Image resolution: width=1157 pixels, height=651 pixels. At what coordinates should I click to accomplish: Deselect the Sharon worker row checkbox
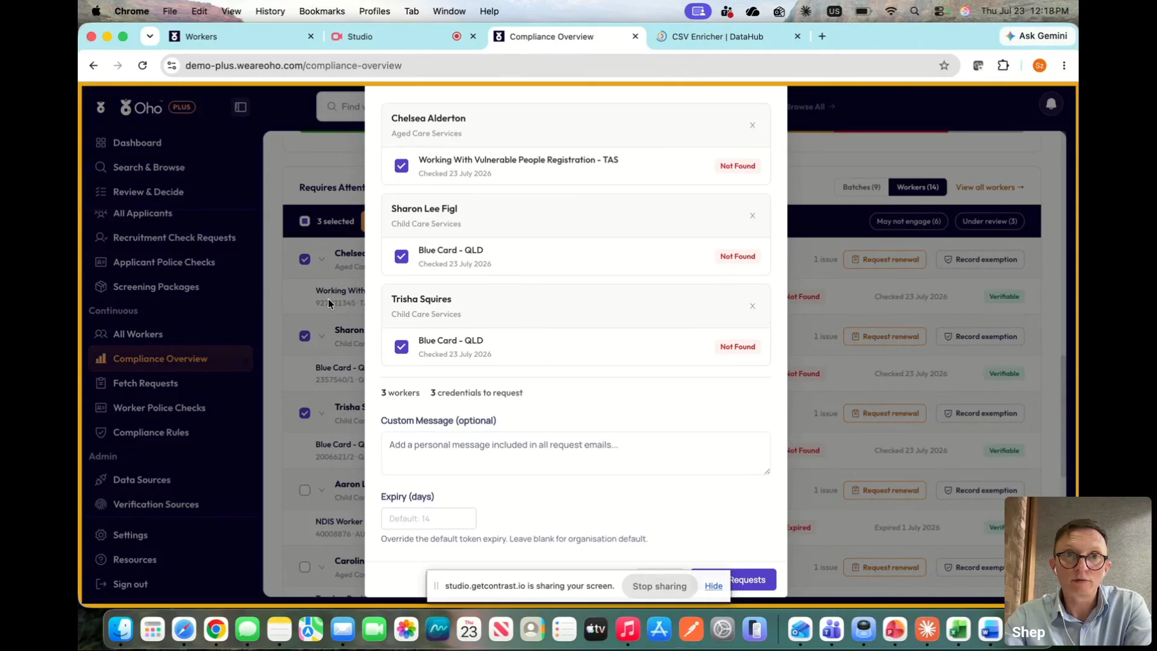(305, 336)
